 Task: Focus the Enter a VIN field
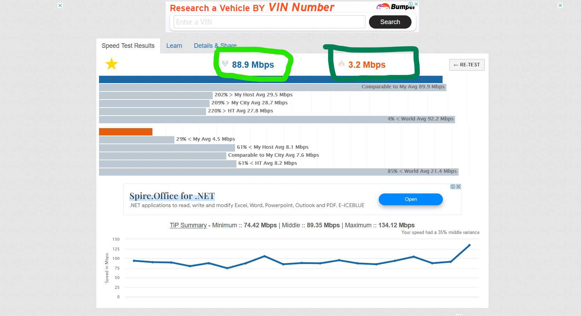pyautogui.click(x=269, y=22)
